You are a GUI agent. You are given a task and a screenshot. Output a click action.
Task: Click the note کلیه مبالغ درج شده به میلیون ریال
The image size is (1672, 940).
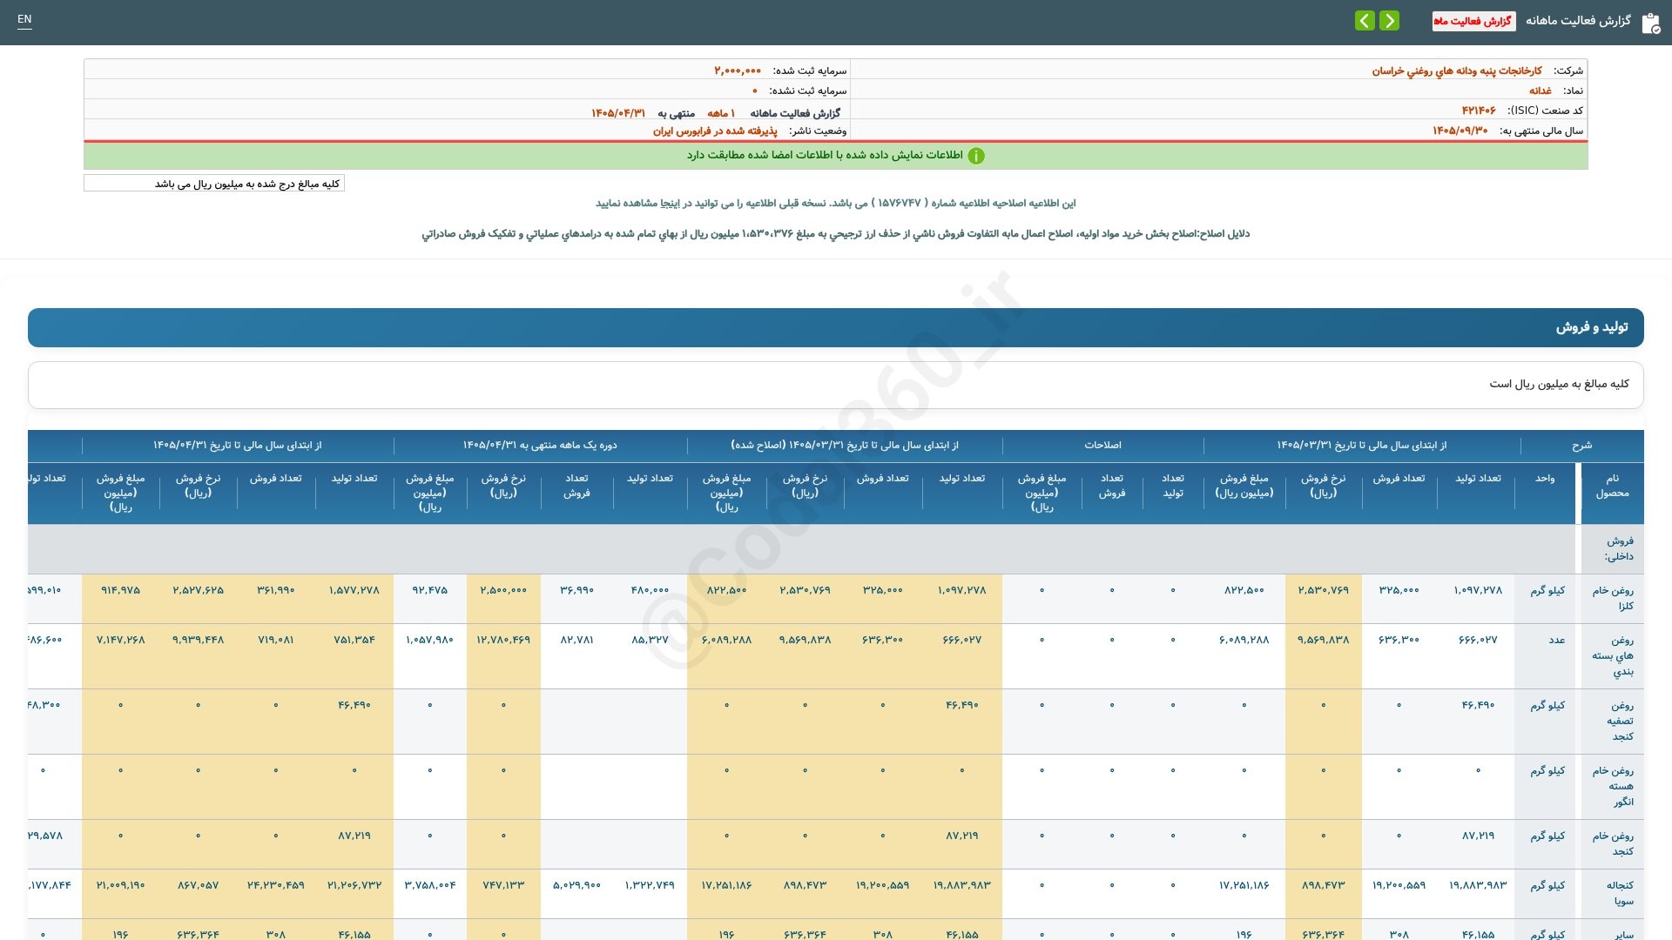[x=214, y=184]
